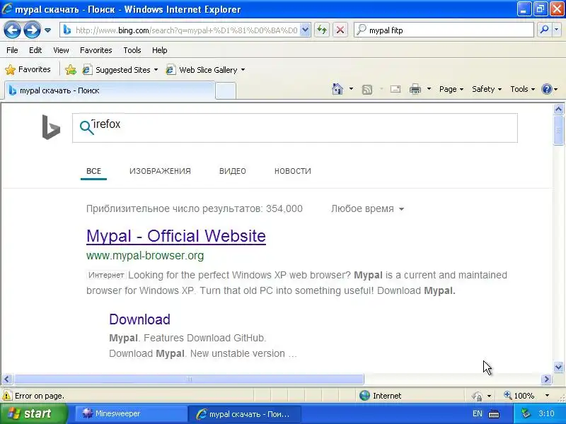Switch to the НОВОСТИ tab
The width and height of the screenshot is (566, 424).
293,171
